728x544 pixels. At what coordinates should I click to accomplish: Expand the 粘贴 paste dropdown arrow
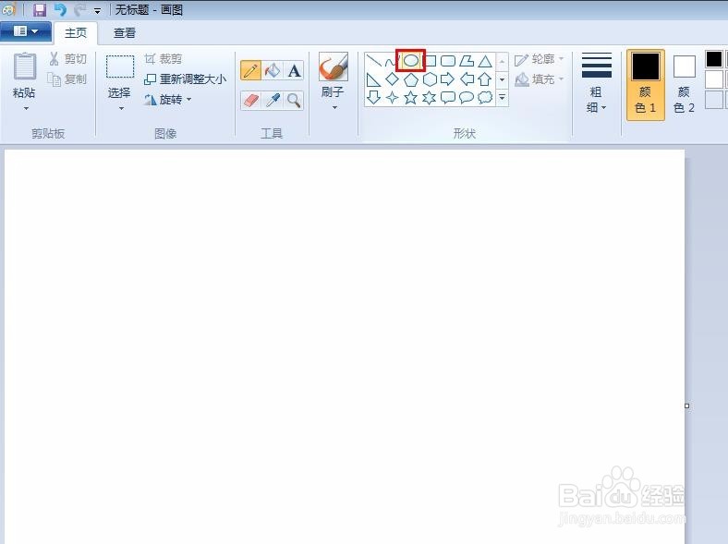(x=26, y=108)
